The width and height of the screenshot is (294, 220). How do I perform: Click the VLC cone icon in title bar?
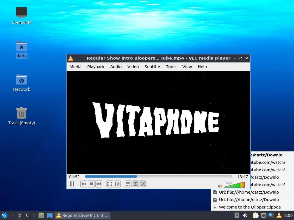[x=71, y=58]
